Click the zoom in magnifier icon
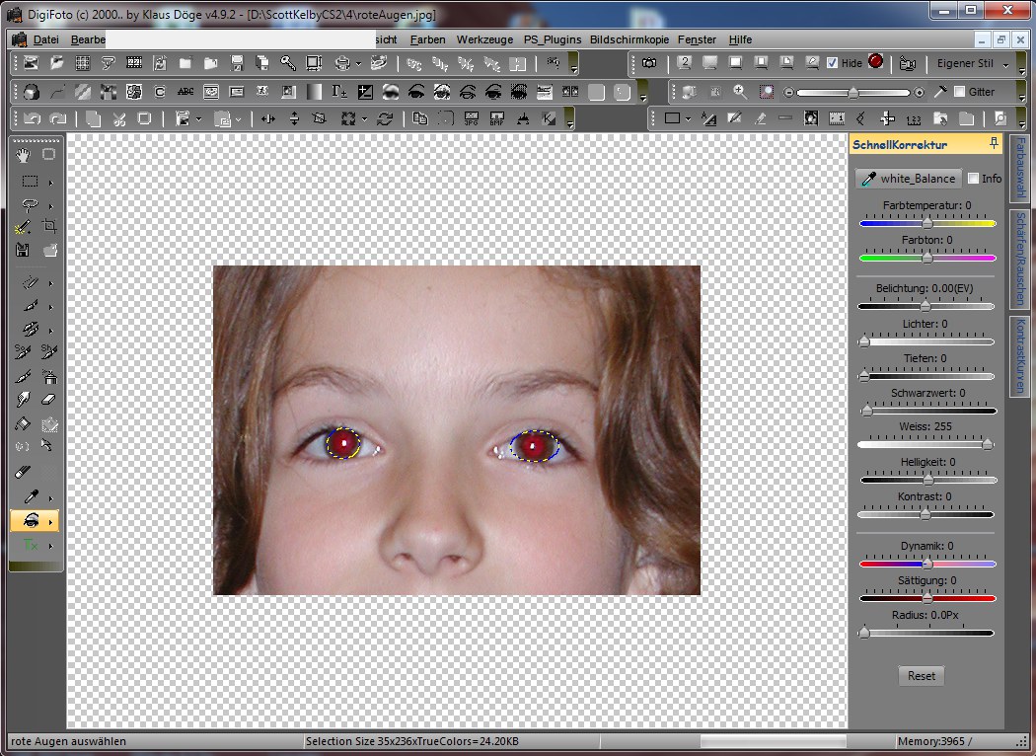Viewport: 1036px width, 756px height. click(740, 92)
